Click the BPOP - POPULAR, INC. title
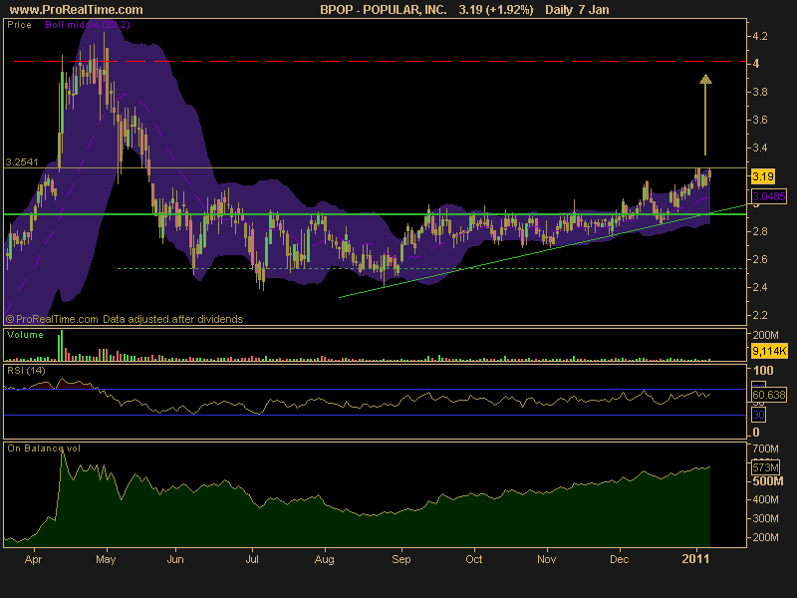The height and width of the screenshot is (598, 797). 384,10
